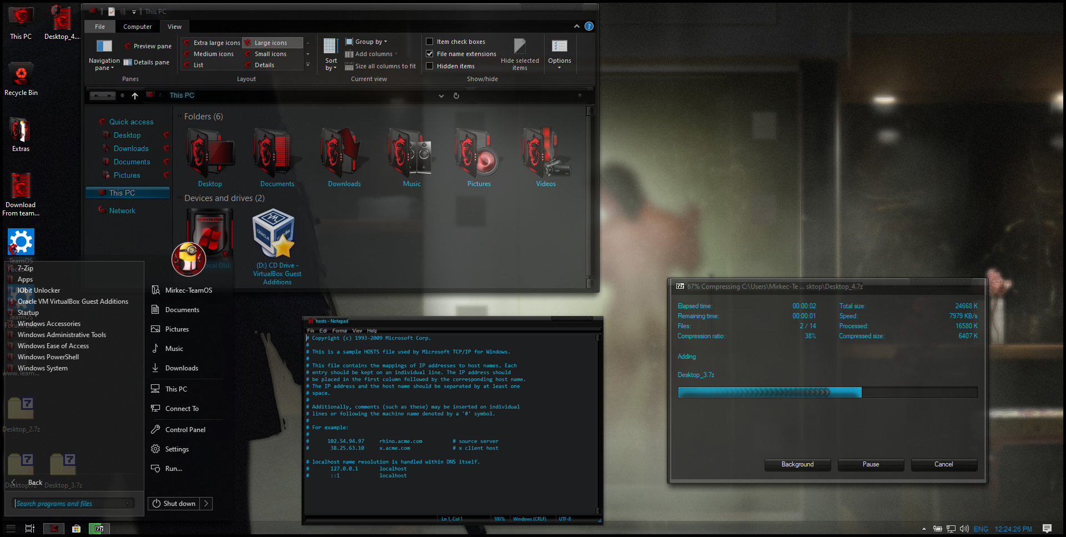Open Control Panel from Start menu
Viewport: 1066px width, 537px height.
pos(185,430)
